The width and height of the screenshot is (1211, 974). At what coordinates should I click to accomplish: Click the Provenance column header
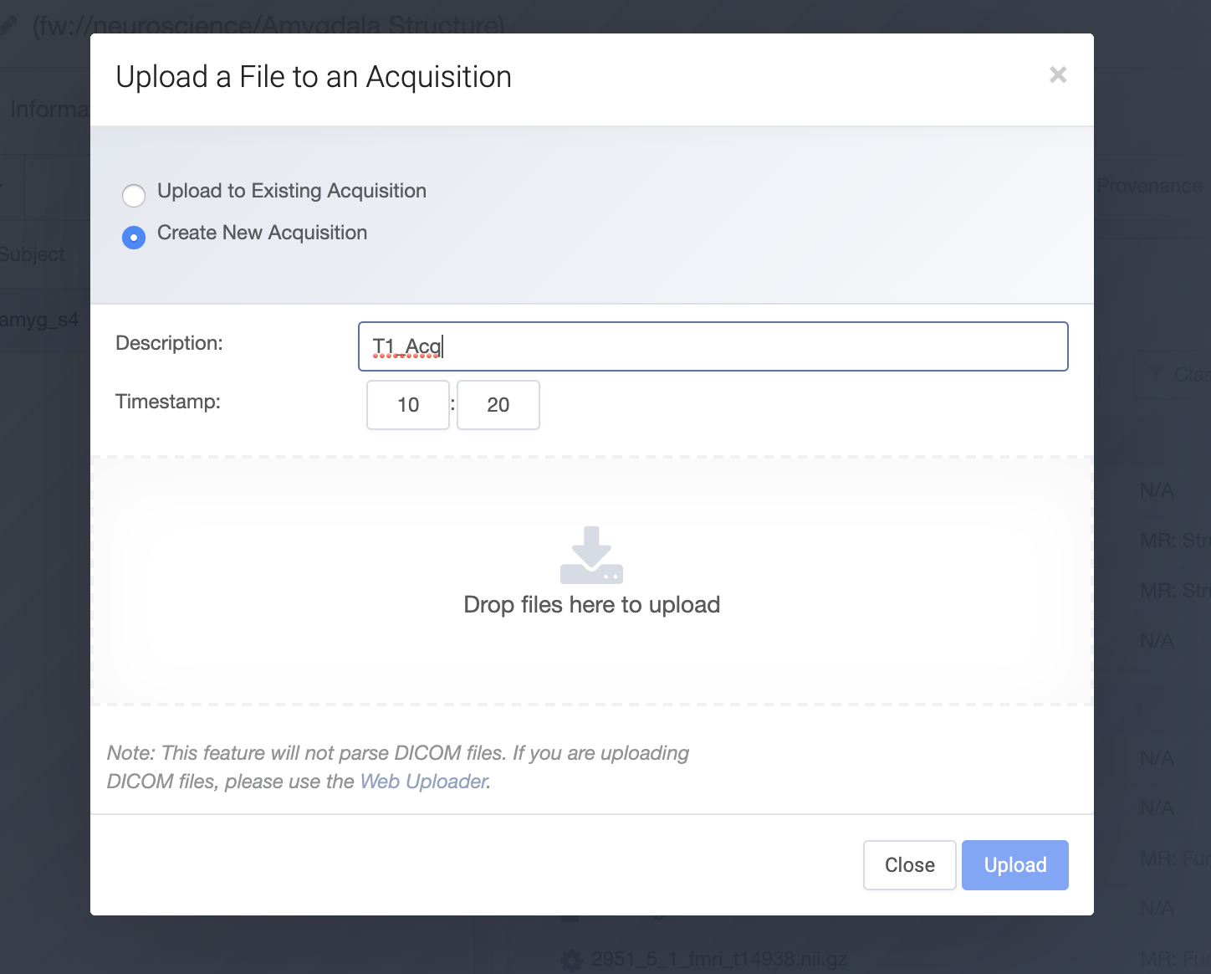[x=1149, y=186]
